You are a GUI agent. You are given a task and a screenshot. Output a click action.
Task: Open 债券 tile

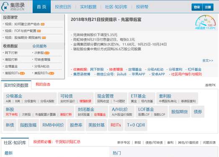point(198,112)
